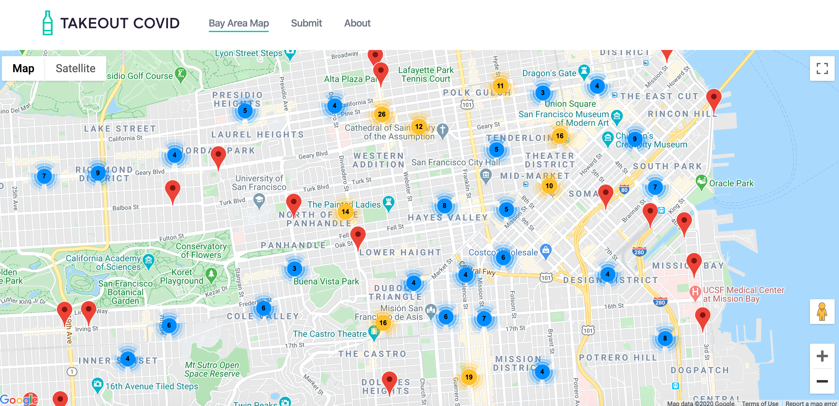Click the Takeout Covid bottle logo
The height and width of the screenshot is (406, 839).
coord(48,23)
